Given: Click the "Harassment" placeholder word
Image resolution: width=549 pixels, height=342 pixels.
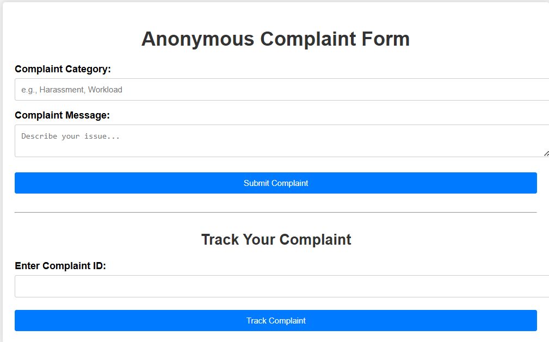Looking at the screenshot, I should pos(62,90).
